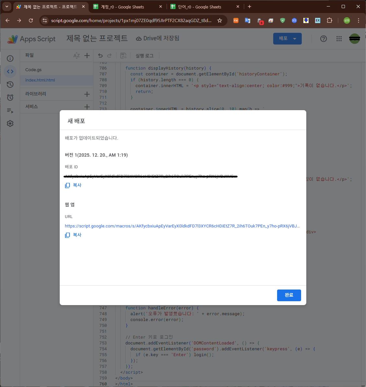
Task: Bookmark this page with star icon
Action: [x=220, y=20]
